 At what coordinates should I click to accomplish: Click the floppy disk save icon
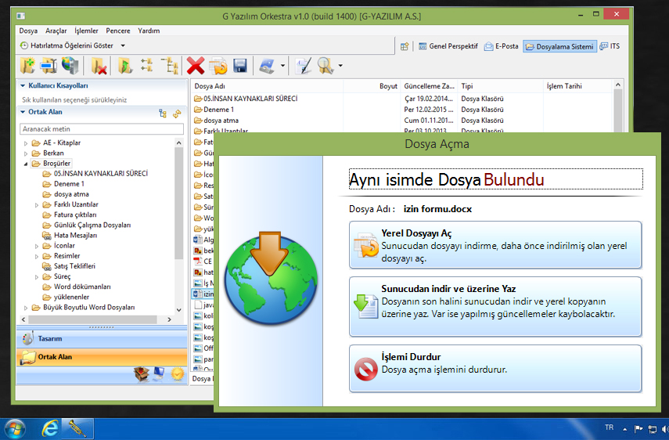click(240, 66)
